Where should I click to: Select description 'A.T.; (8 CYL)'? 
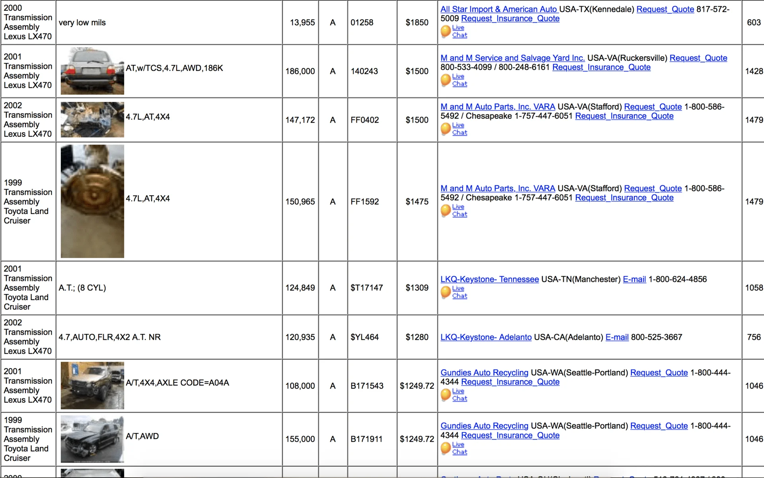pos(82,288)
